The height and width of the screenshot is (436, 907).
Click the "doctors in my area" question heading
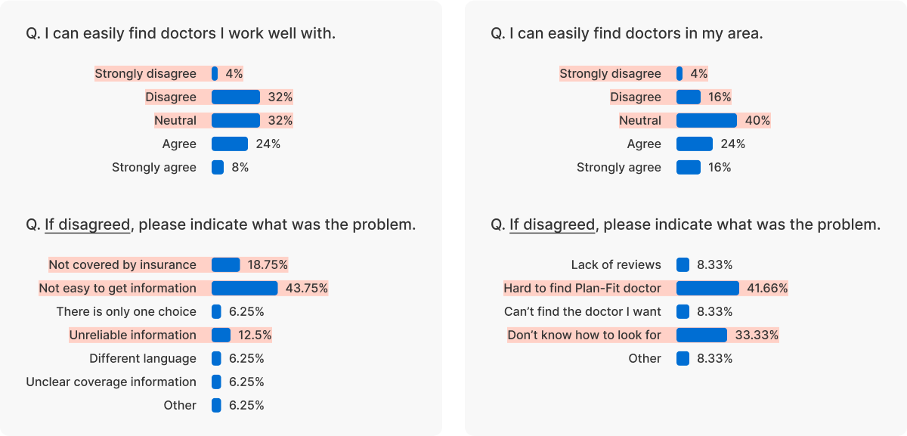tap(627, 33)
